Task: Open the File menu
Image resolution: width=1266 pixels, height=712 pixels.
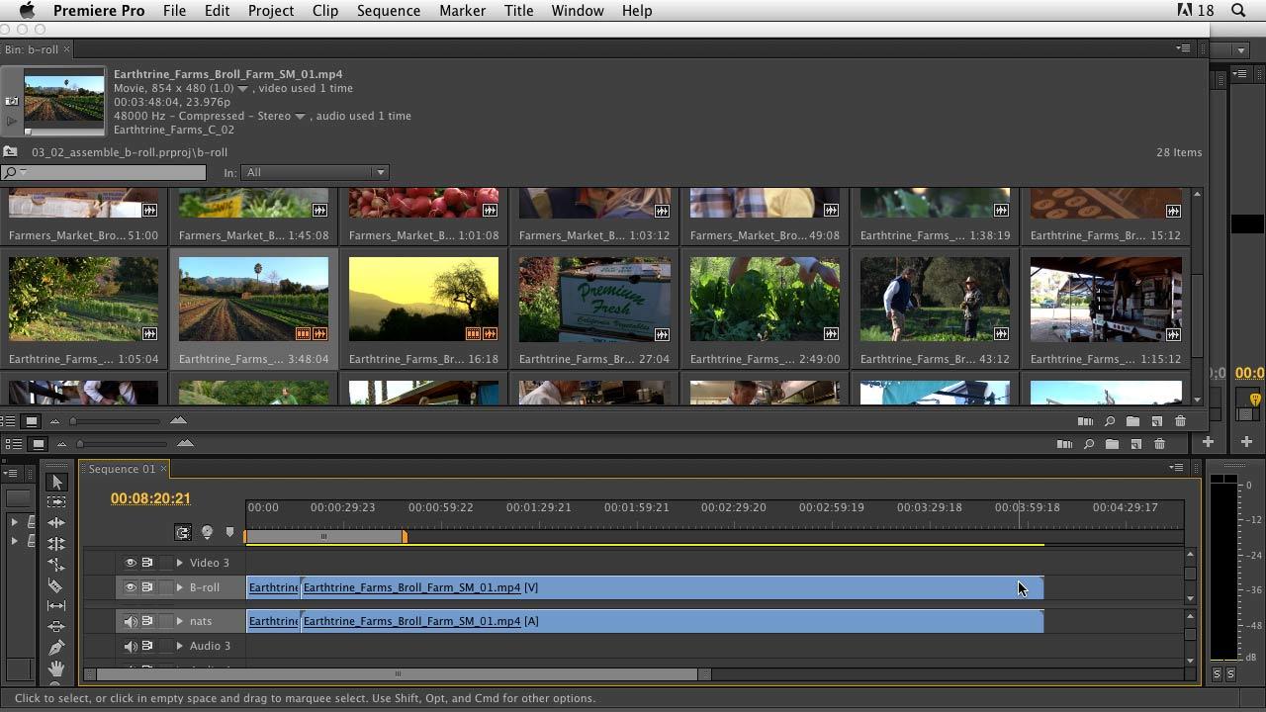Action: point(174,11)
